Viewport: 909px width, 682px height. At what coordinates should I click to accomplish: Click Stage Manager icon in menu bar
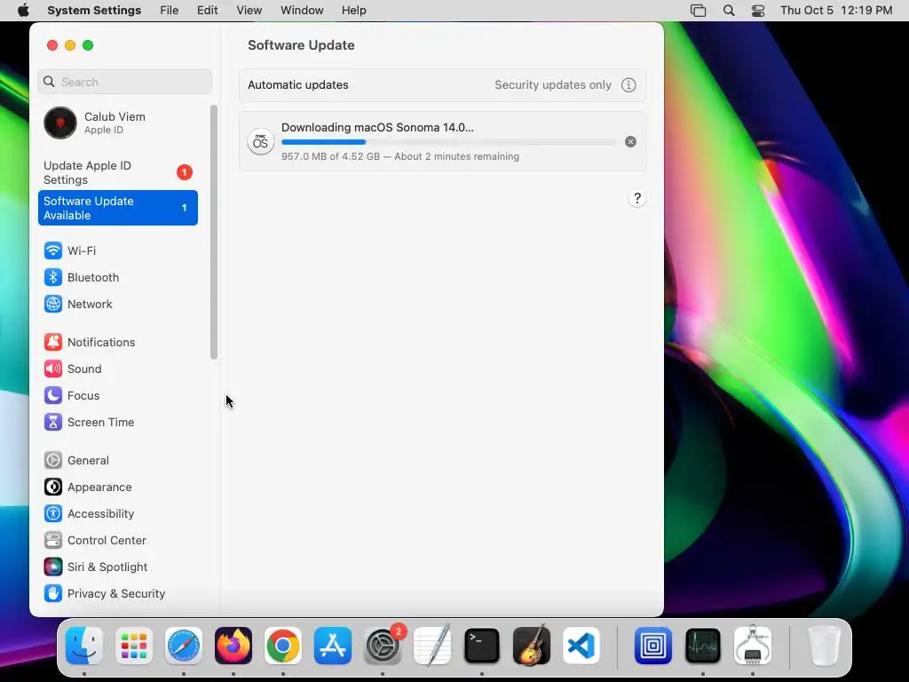(x=699, y=11)
